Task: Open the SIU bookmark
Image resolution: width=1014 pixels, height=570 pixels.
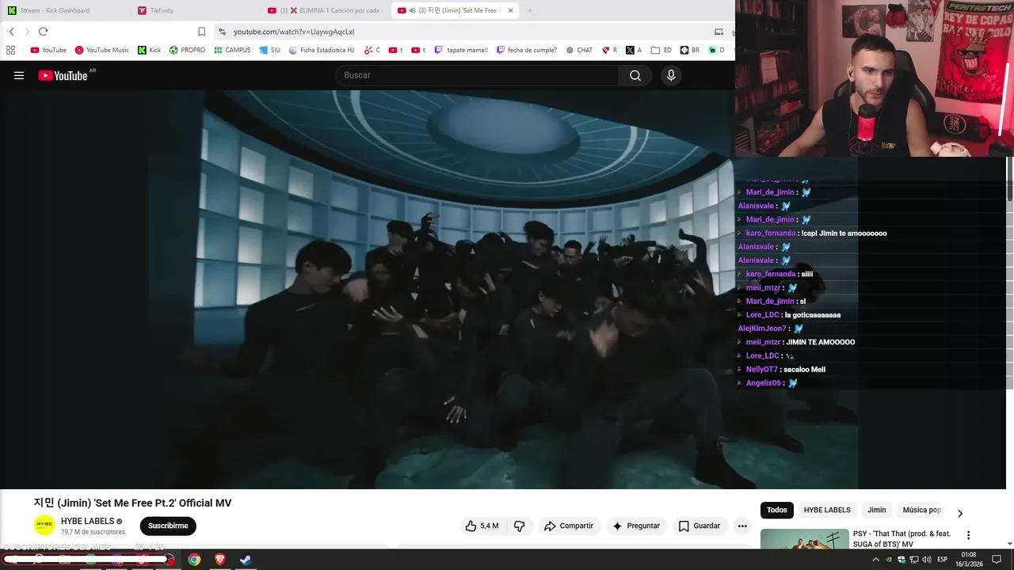Action: 270,50
